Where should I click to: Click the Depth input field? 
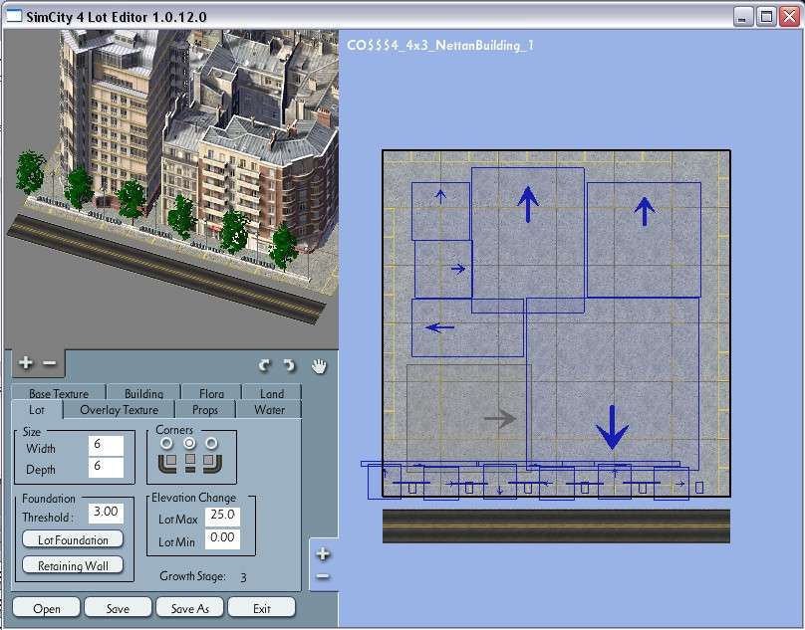[x=106, y=468]
